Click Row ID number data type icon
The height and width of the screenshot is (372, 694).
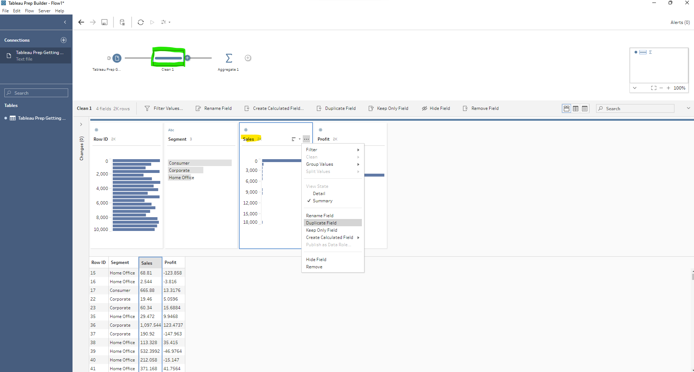click(96, 130)
